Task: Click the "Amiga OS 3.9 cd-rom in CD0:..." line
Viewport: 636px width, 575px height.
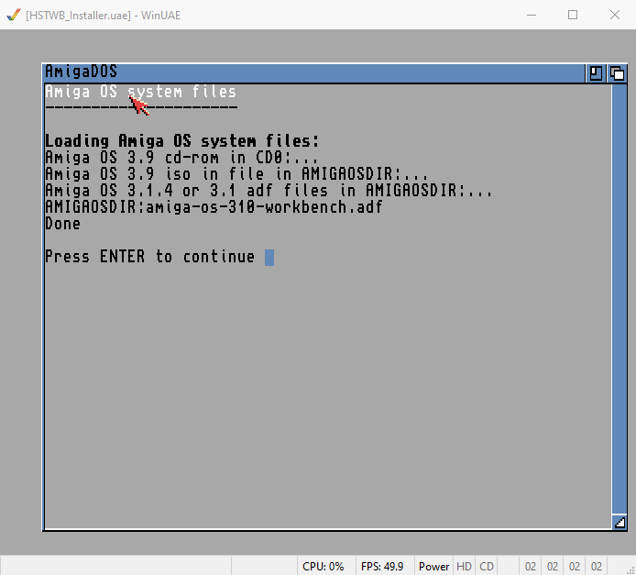Action: (x=181, y=158)
